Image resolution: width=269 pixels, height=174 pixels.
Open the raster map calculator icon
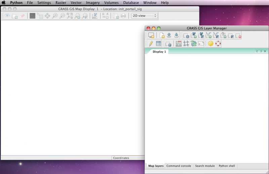[x=179, y=43]
